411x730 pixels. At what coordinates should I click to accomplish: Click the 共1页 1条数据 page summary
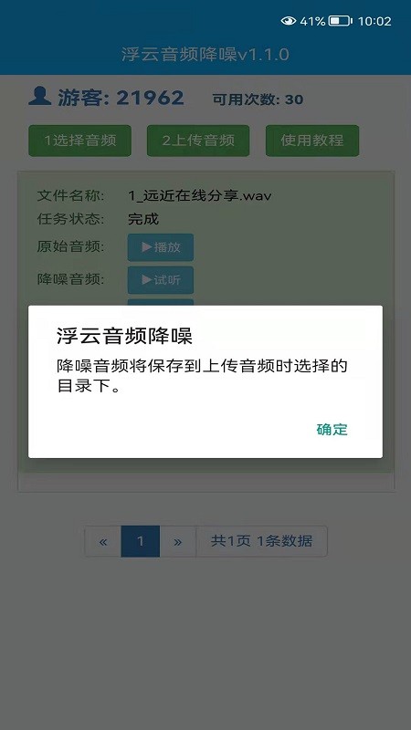pyautogui.click(x=261, y=541)
